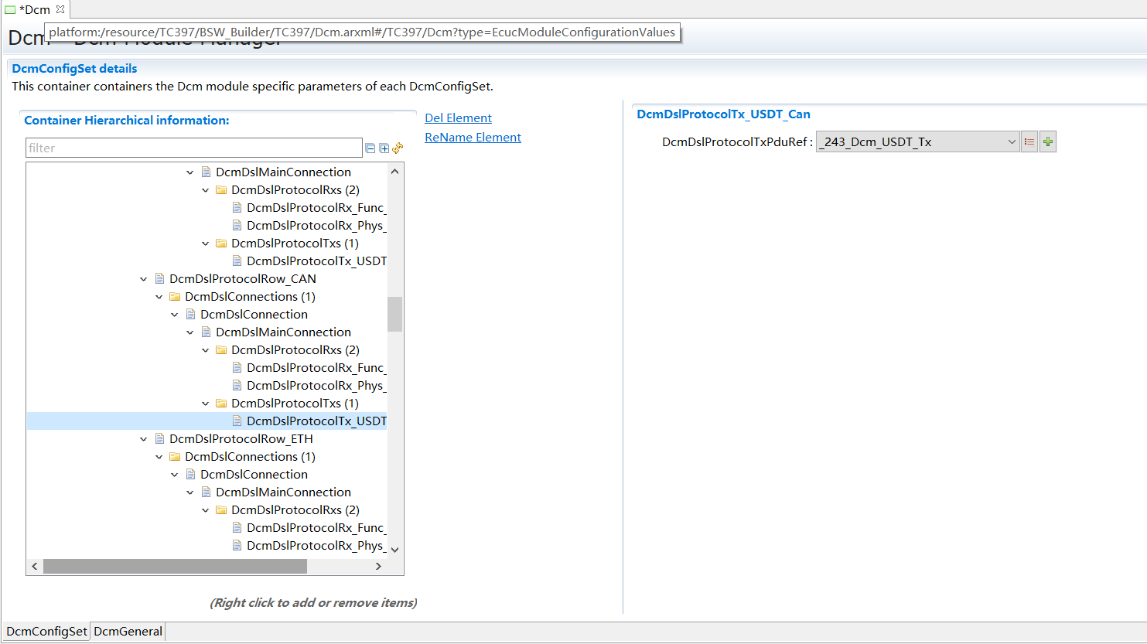
Task: Click the DcmDslProtocolRow_ETH document icon
Action: click(x=160, y=438)
